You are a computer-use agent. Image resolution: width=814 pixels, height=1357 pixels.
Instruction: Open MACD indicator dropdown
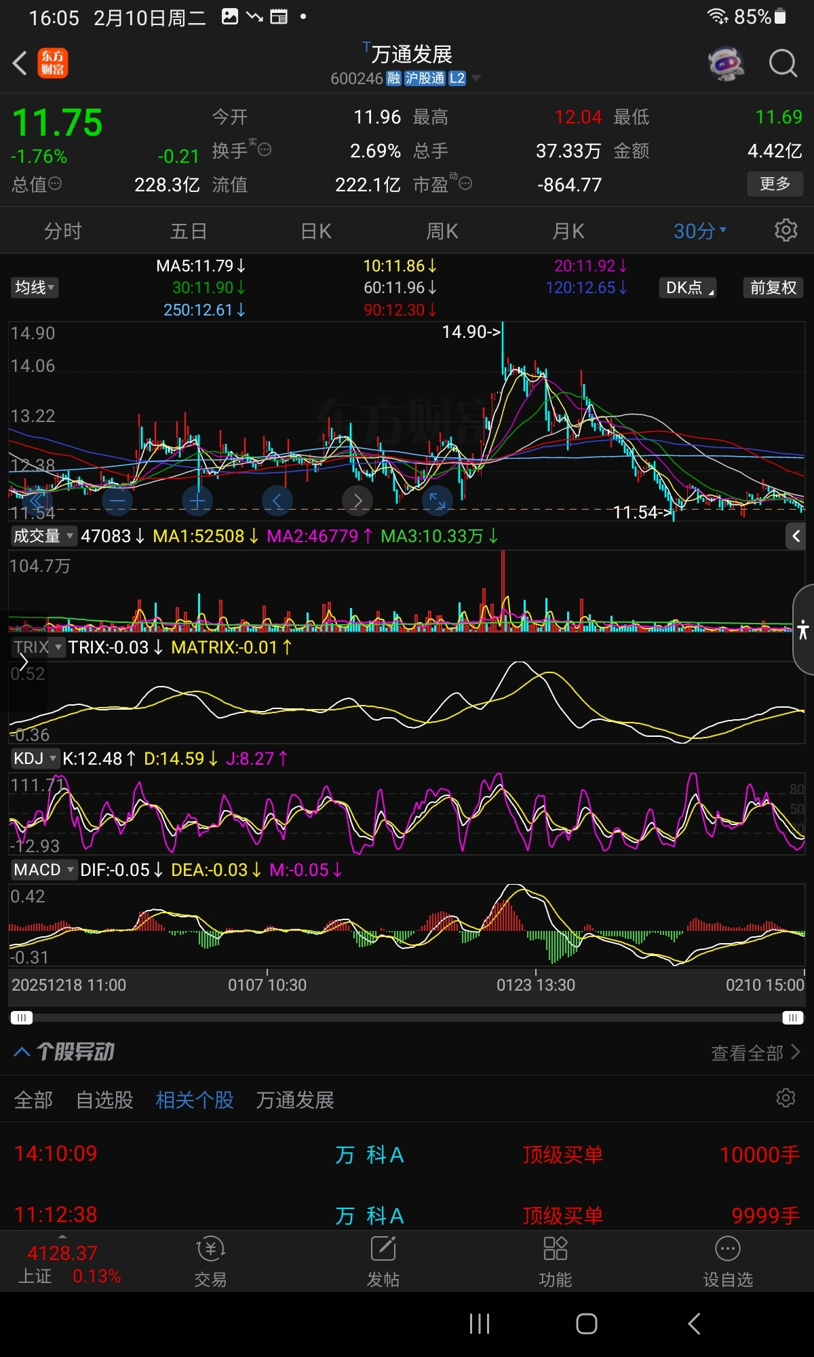pyautogui.click(x=43, y=870)
